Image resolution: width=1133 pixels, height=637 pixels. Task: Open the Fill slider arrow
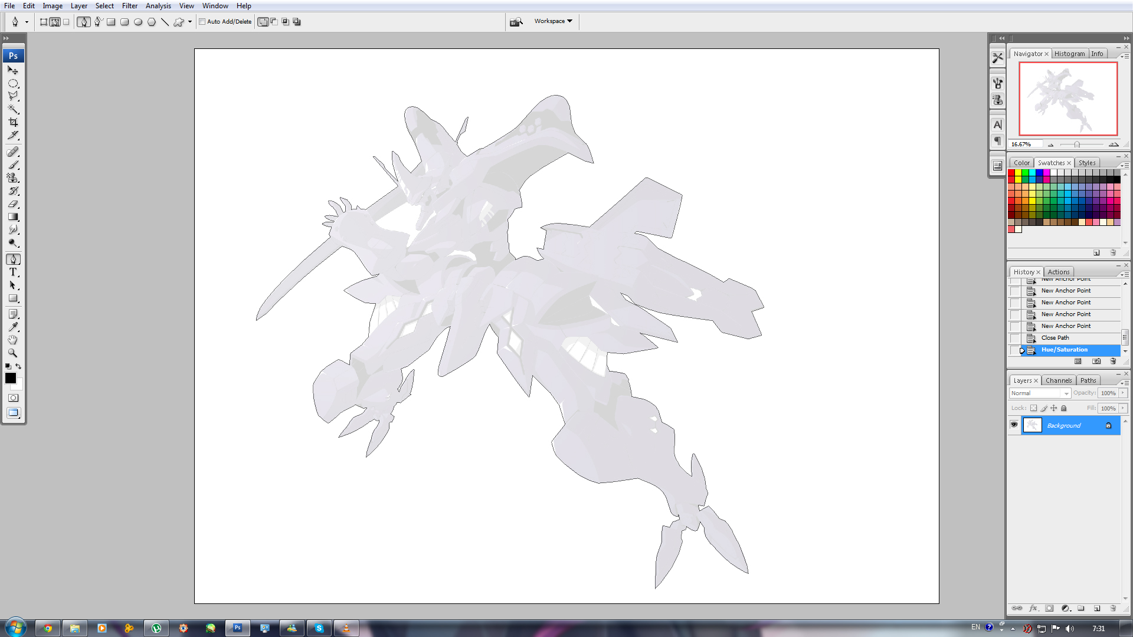(1123, 408)
